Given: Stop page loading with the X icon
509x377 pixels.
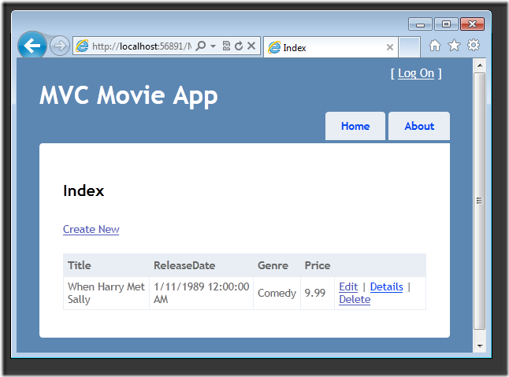Looking at the screenshot, I should click(251, 46).
